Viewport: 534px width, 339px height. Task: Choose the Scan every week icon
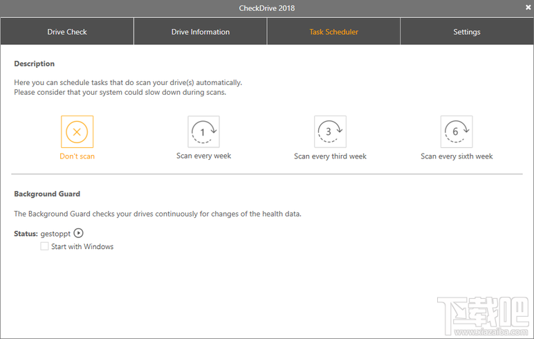(203, 132)
